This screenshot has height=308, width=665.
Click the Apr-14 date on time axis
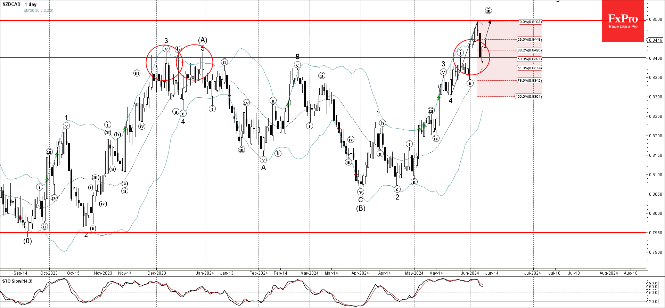(x=385, y=273)
